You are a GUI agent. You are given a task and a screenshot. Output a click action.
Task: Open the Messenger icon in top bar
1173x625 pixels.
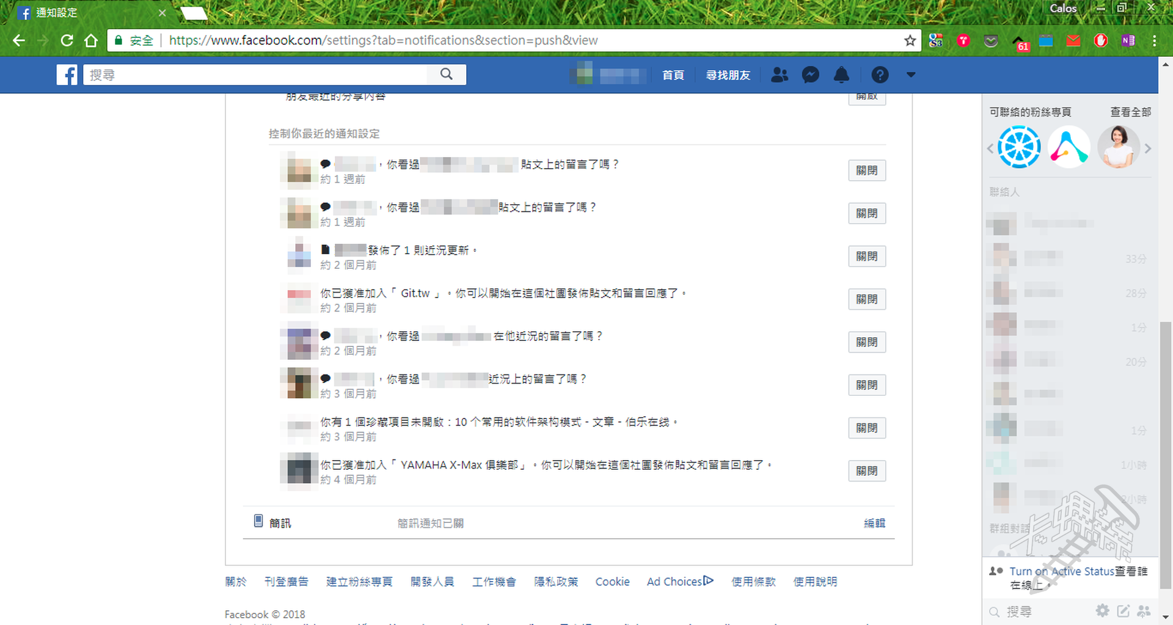[810, 75]
